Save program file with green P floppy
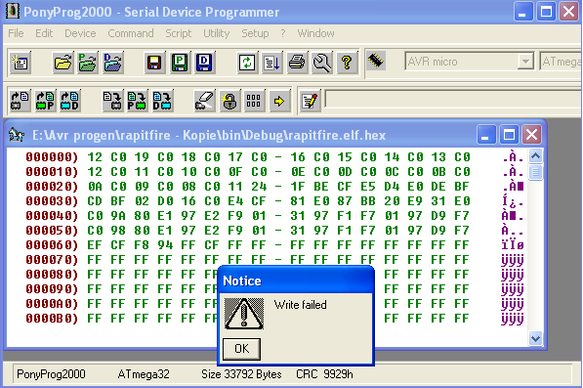The width and height of the screenshot is (583, 388). [x=180, y=63]
